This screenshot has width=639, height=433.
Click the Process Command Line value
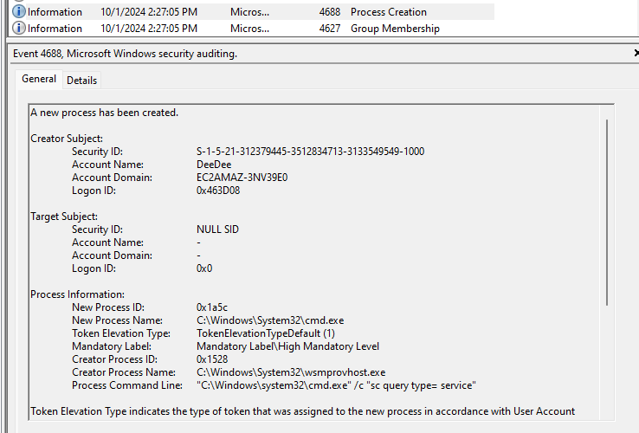336,385
